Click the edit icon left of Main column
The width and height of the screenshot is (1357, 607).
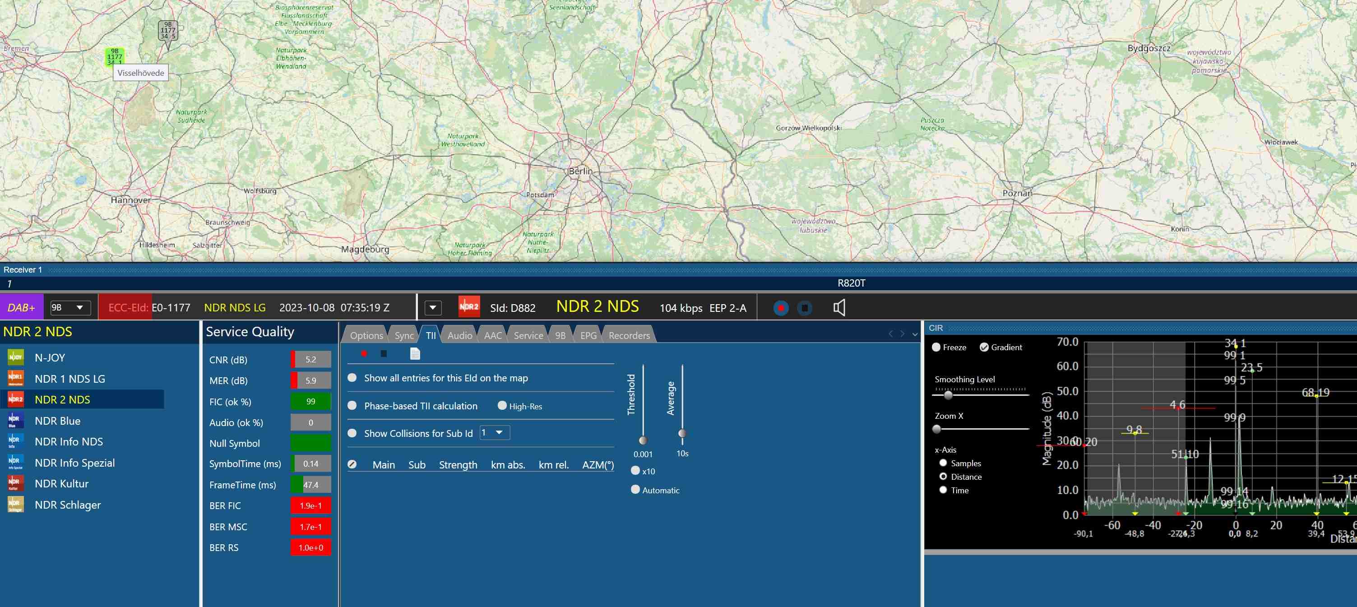352,464
